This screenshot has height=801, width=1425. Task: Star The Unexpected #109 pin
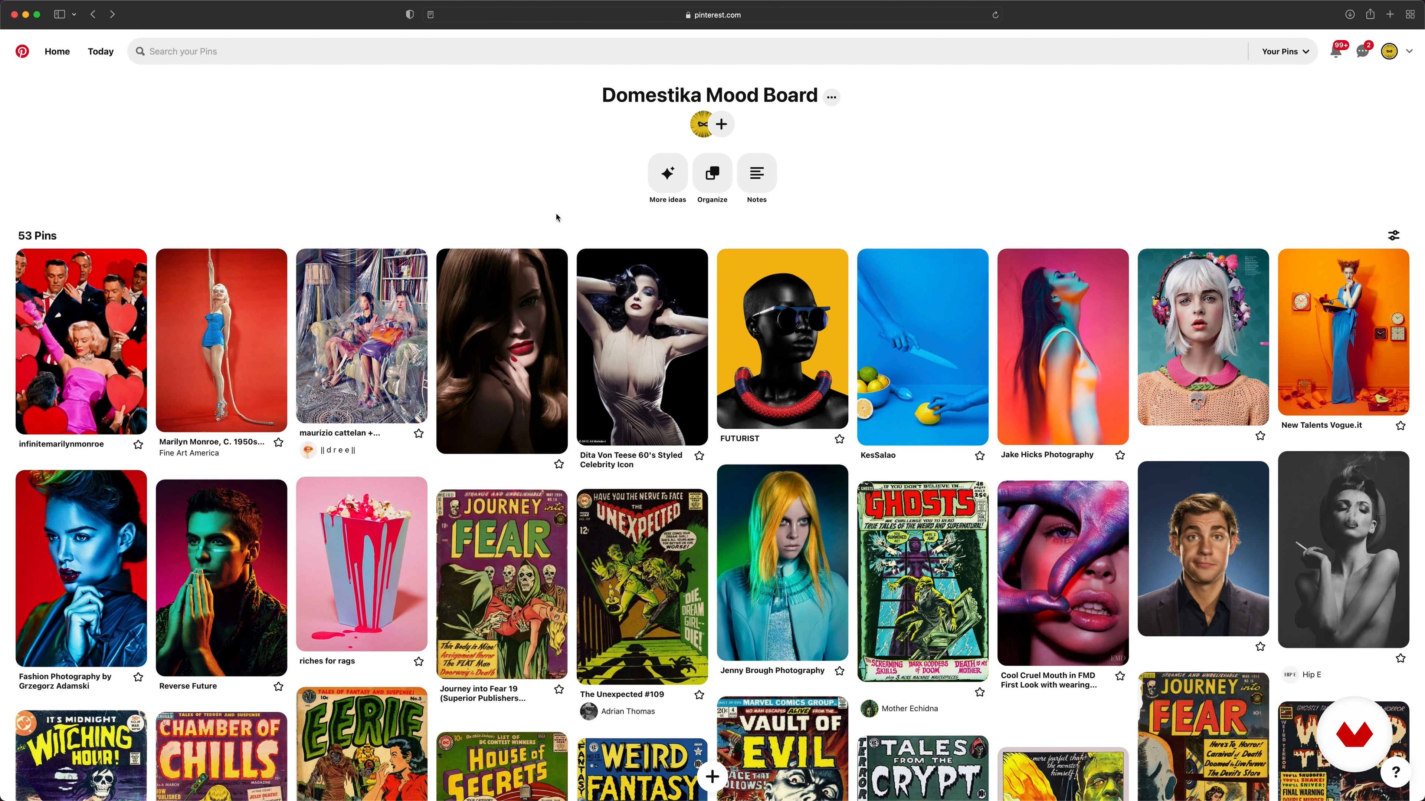pos(699,695)
